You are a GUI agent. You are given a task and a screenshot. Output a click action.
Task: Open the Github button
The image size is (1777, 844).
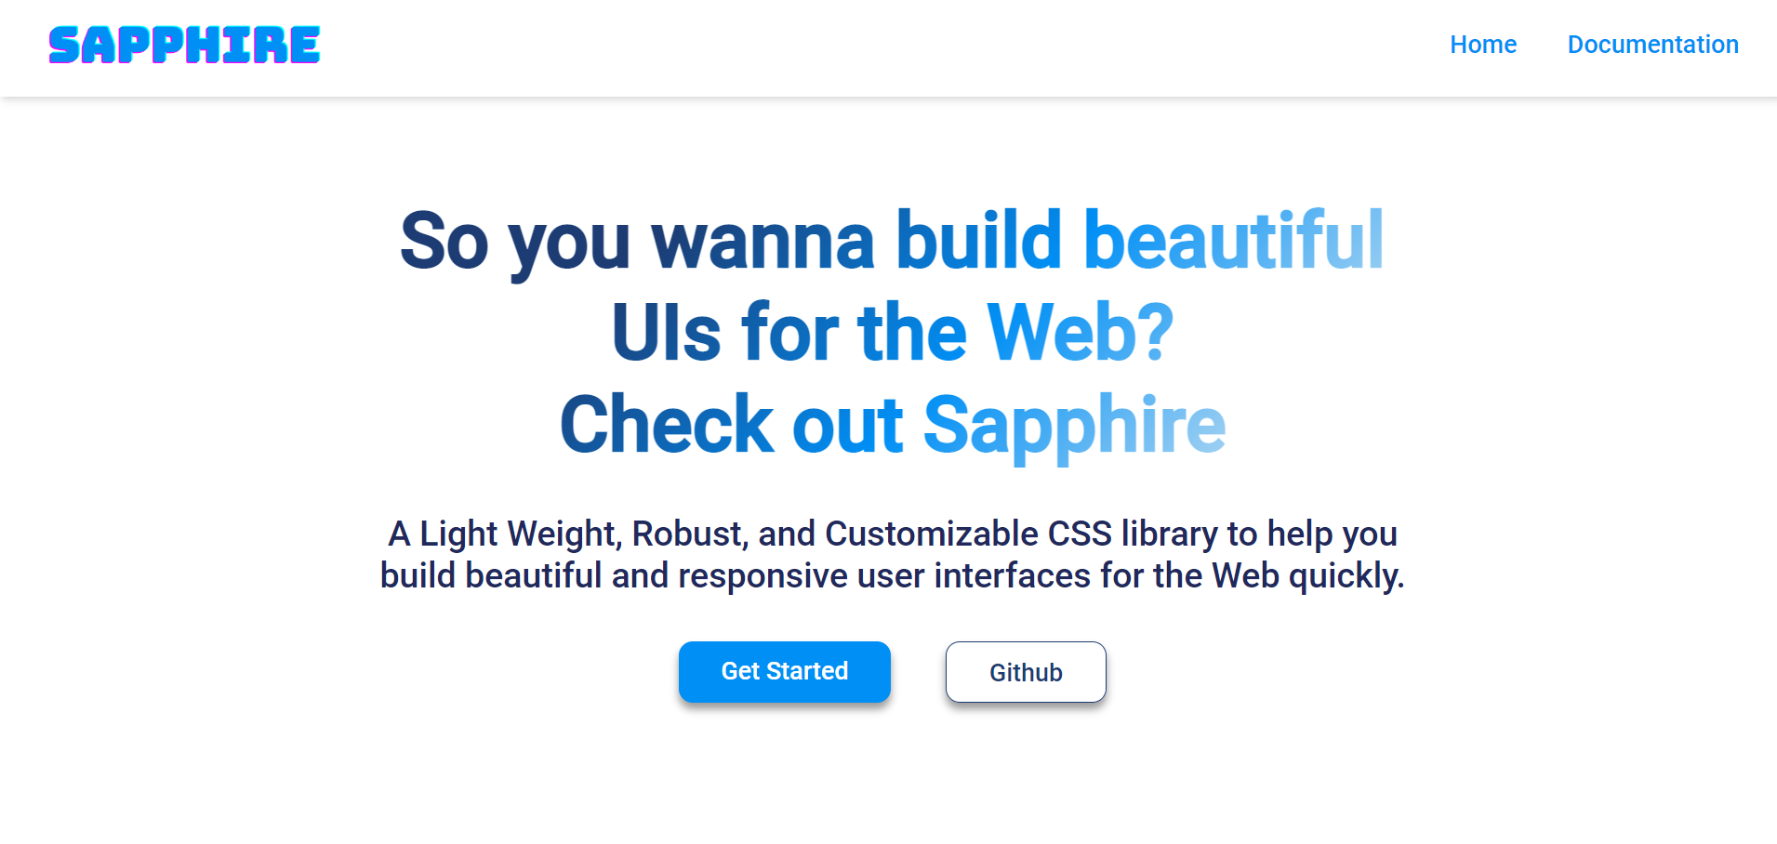[x=1026, y=672]
